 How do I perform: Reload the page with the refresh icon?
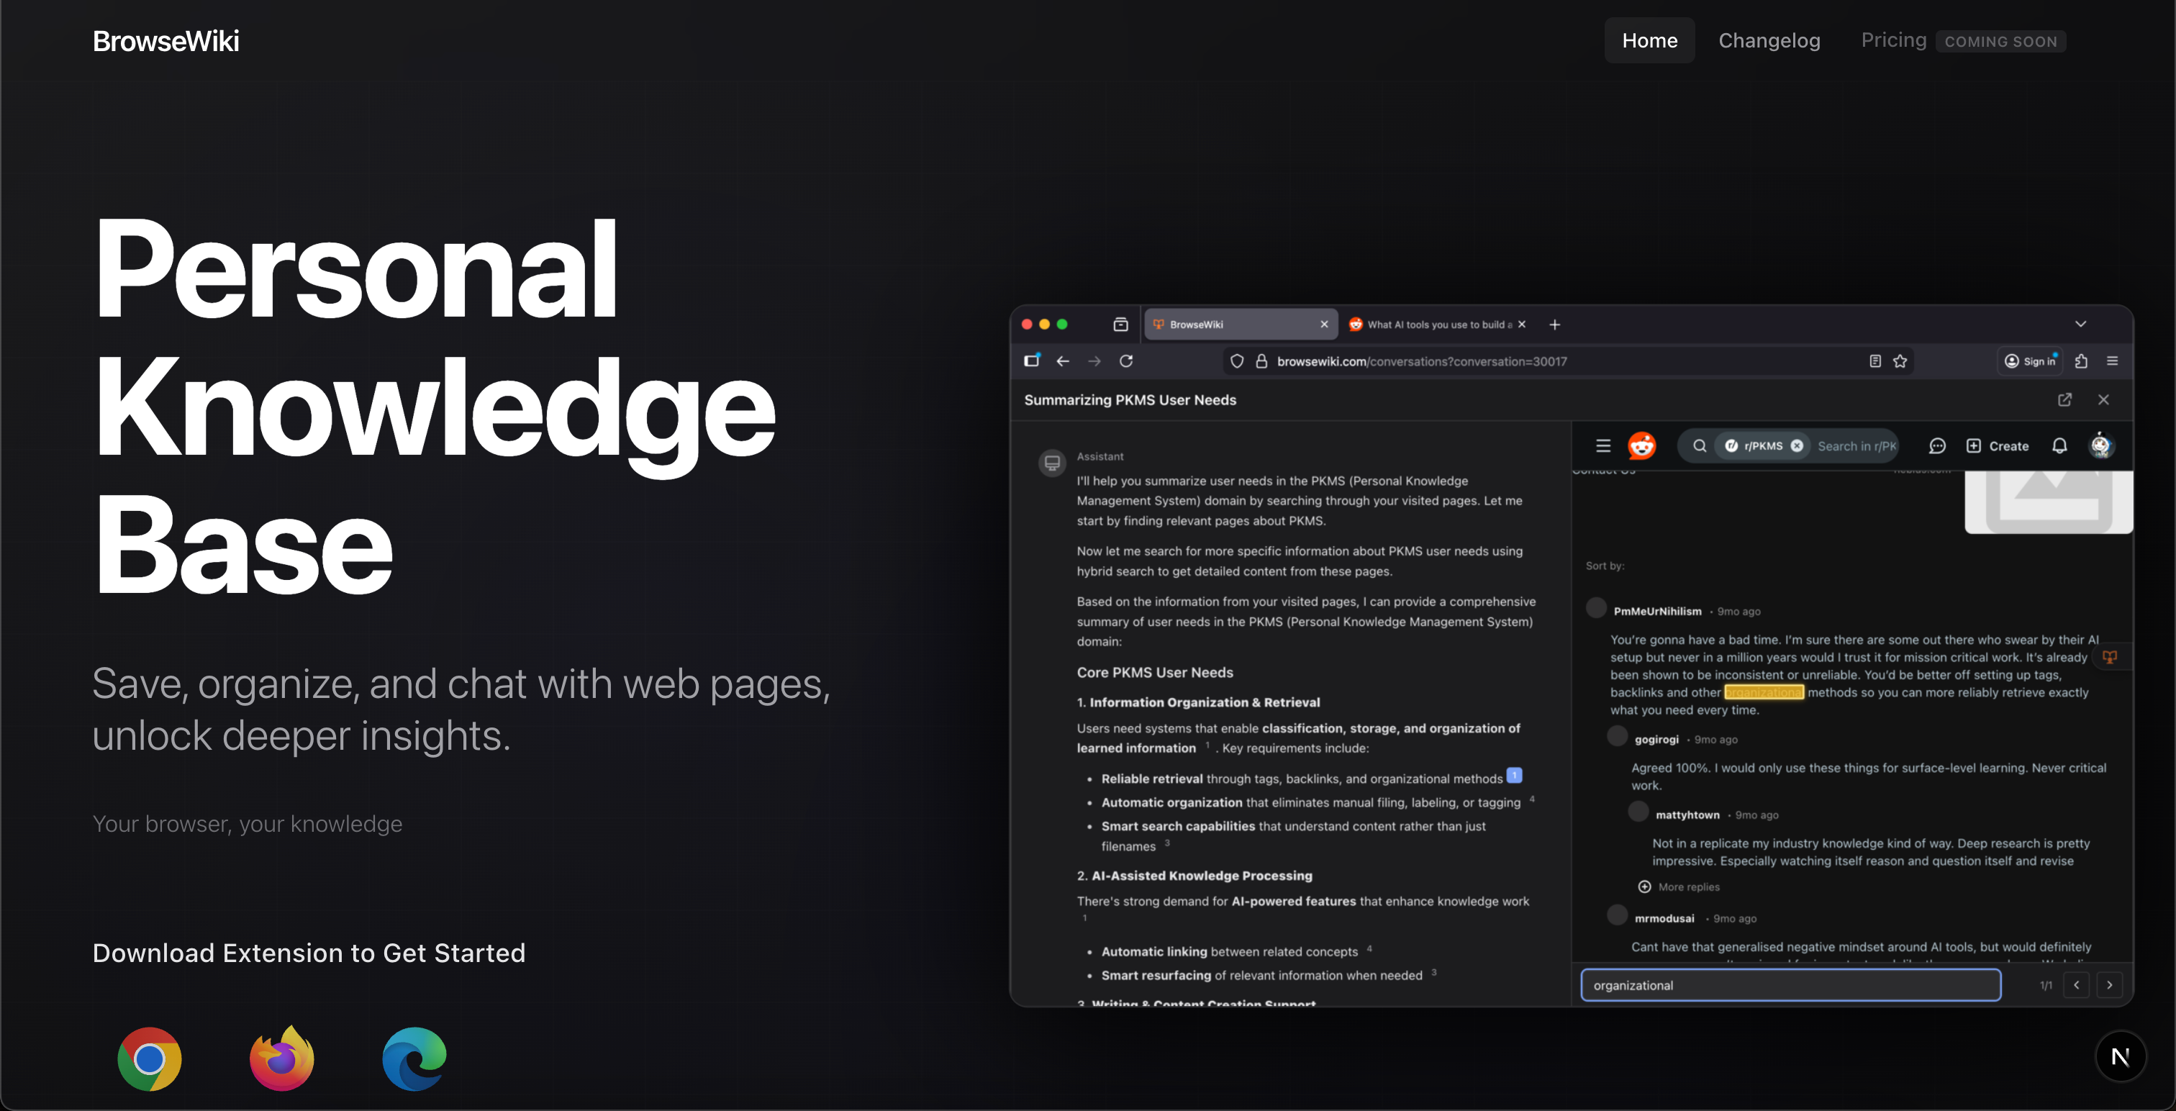coord(1126,360)
